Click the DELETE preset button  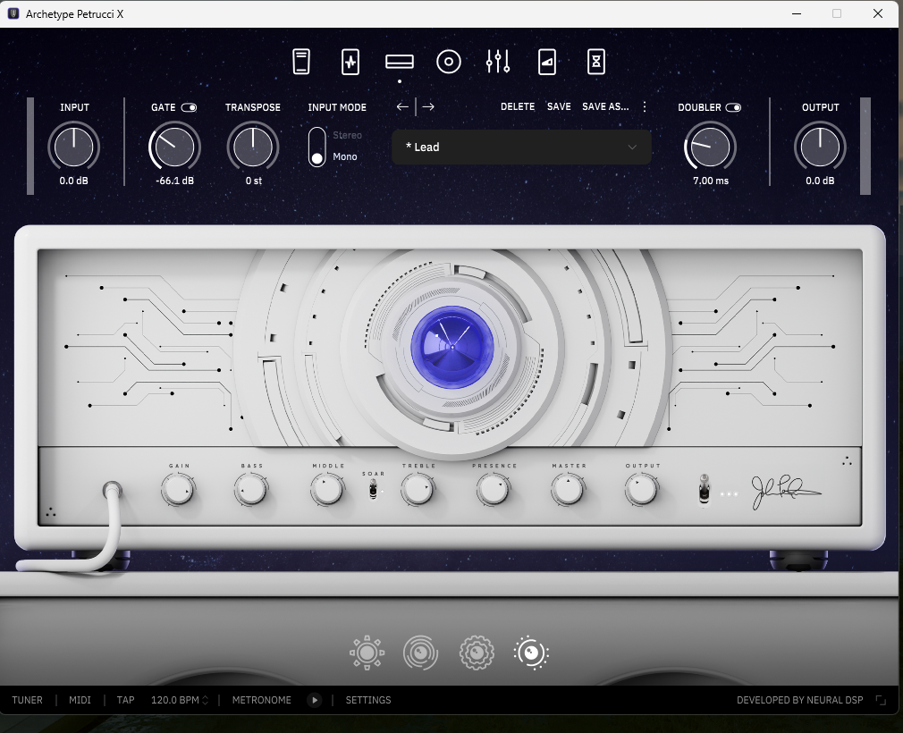[518, 106]
